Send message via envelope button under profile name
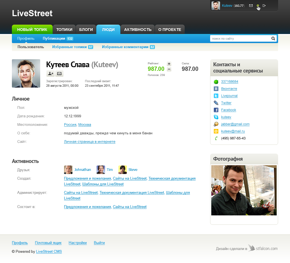Screen dimensions: 290x263 pos(59,74)
